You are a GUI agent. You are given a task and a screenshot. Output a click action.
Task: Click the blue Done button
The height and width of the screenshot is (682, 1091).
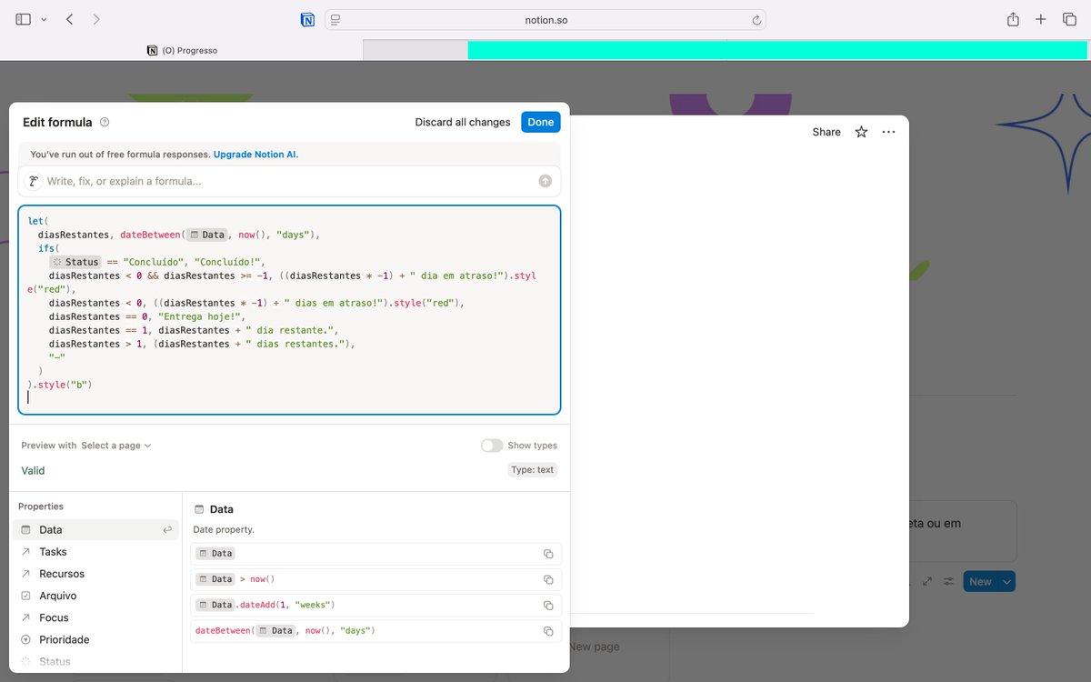(x=541, y=122)
